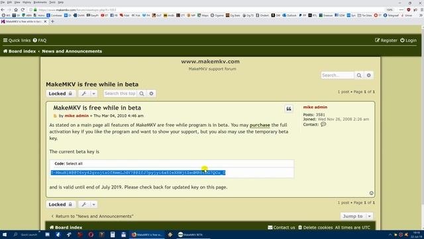Viewport: 424px width, 239px height.
Task: Open the Tools menu
Action: tap(52, 2)
